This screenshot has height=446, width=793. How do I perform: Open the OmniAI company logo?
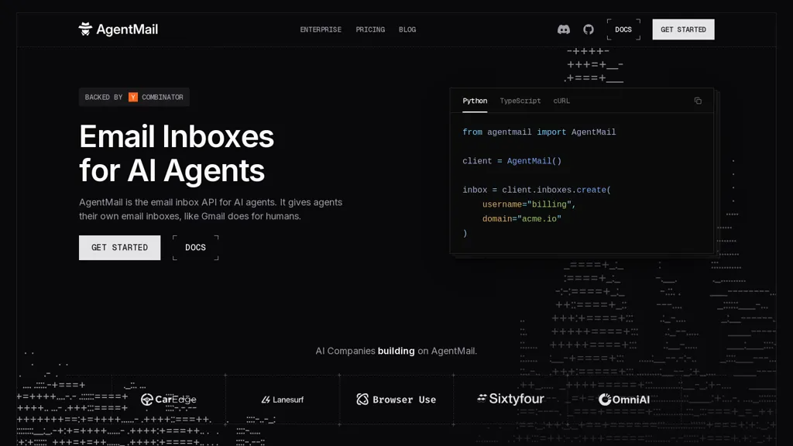(x=624, y=400)
